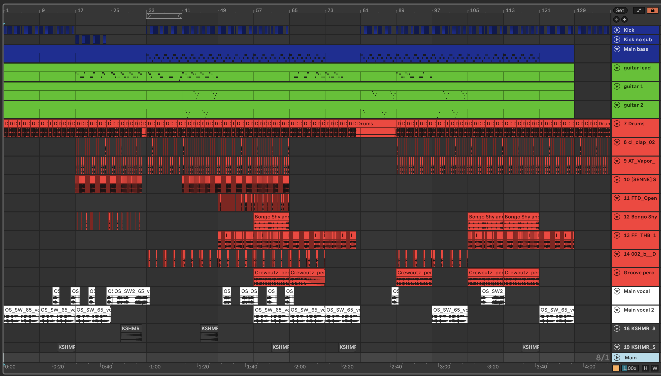661x376 pixels.
Task: Click the H optimize height button
Action: (x=645, y=368)
